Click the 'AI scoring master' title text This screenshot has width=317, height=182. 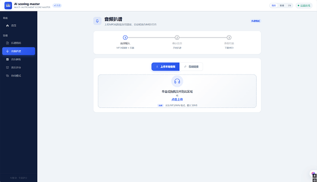(27, 4)
